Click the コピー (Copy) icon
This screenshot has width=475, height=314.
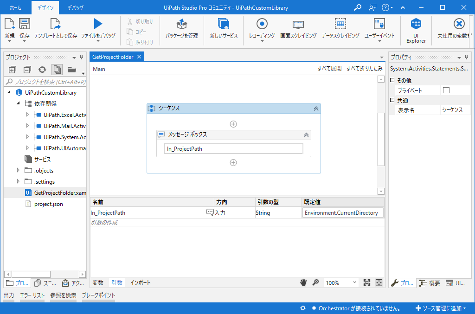[x=130, y=32]
